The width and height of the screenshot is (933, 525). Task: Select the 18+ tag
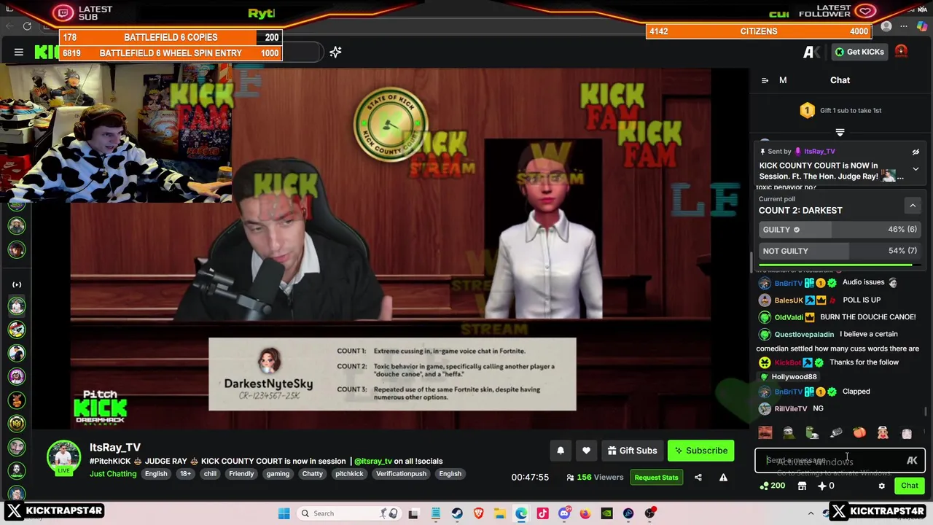(x=186, y=474)
